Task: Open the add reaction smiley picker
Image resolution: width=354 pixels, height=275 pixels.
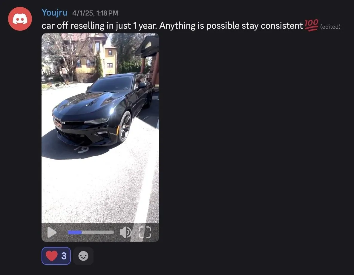Action: (83, 256)
